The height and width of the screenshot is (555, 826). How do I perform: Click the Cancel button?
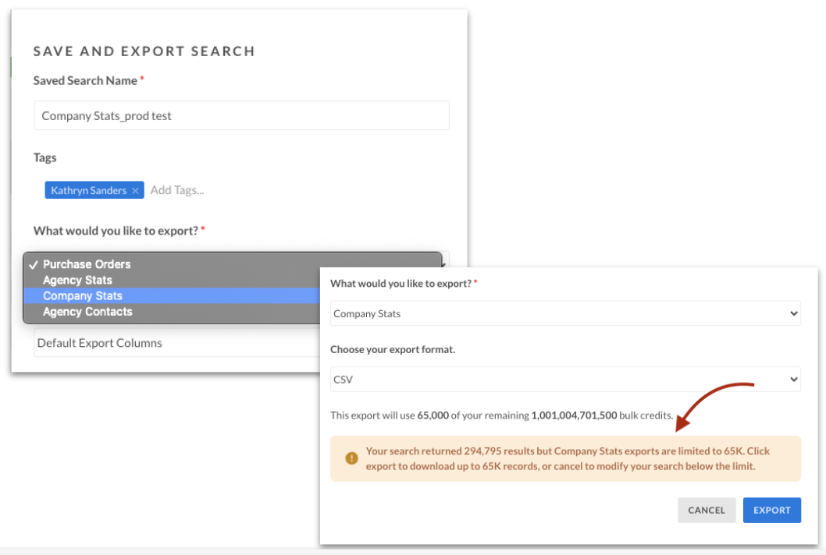click(x=707, y=510)
